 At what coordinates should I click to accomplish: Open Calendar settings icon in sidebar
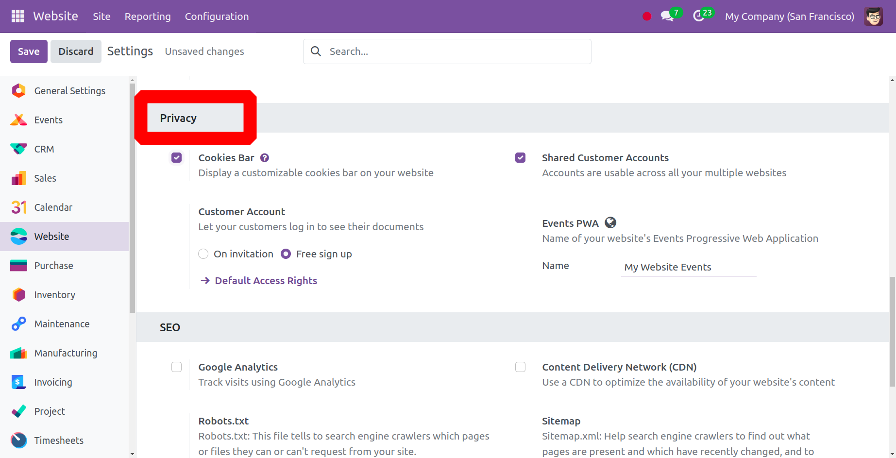18,207
